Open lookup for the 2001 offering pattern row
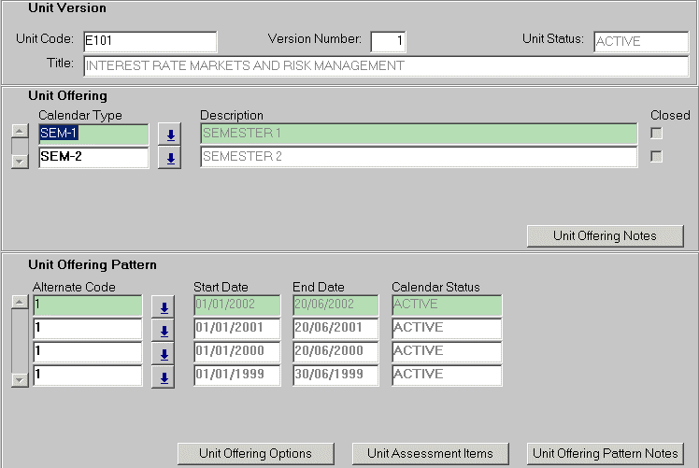This screenshot has width=699, height=468. (x=164, y=331)
